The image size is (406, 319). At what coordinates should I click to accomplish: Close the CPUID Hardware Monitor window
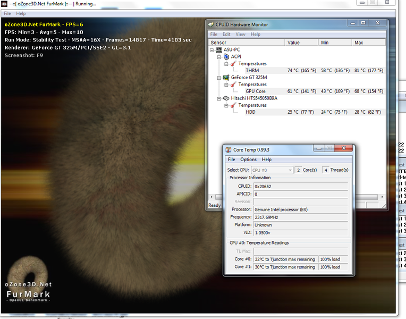tap(377, 23)
